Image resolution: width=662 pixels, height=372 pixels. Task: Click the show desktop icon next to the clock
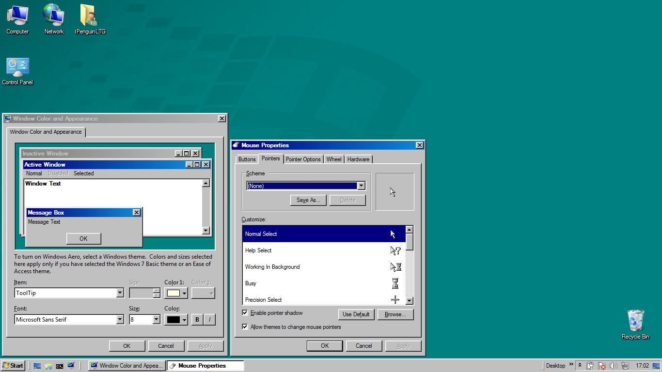click(657, 366)
